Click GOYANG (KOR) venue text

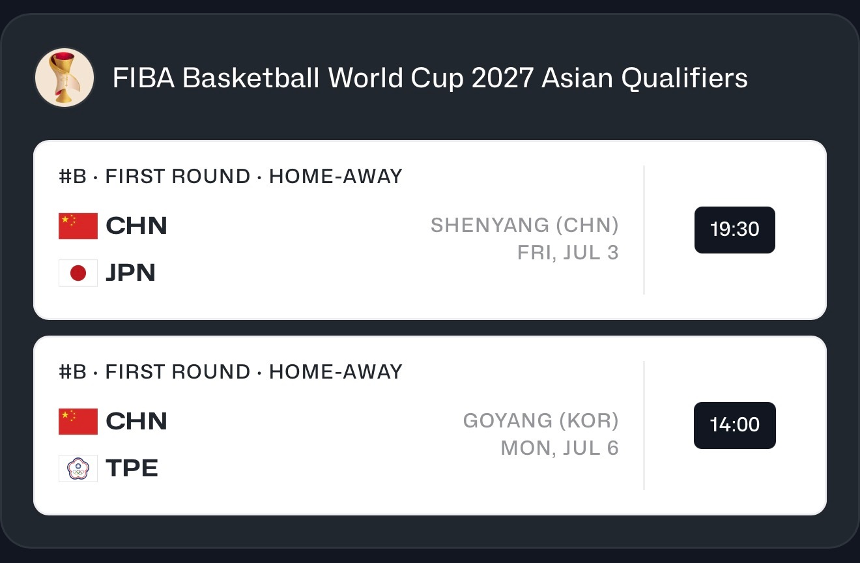(541, 421)
